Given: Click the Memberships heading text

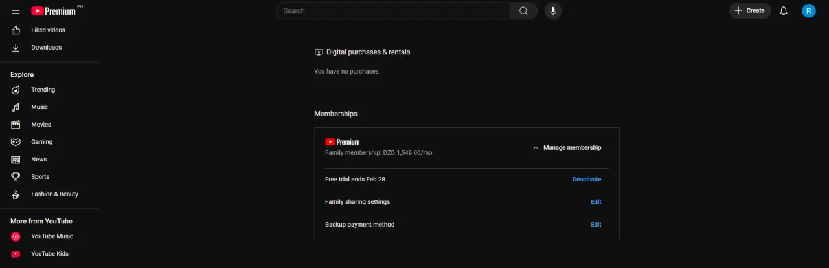Looking at the screenshot, I should tap(335, 114).
